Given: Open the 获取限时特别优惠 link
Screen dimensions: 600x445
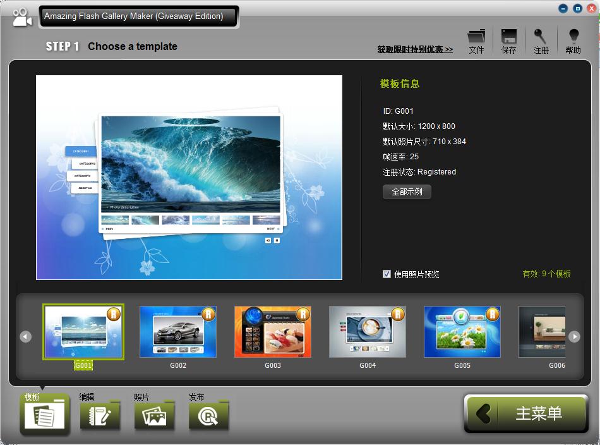Looking at the screenshot, I should 415,49.
